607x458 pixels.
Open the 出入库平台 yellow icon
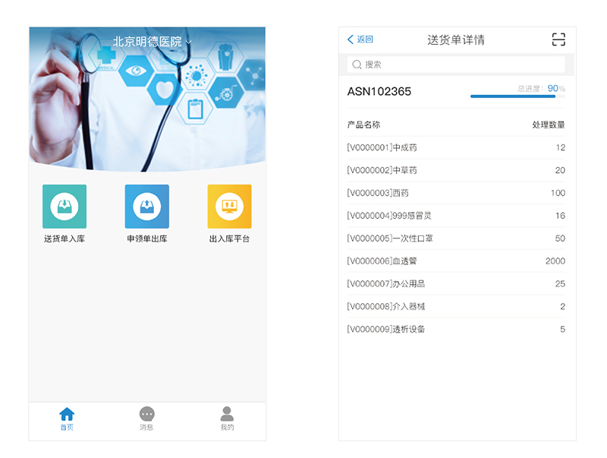(229, 207)
